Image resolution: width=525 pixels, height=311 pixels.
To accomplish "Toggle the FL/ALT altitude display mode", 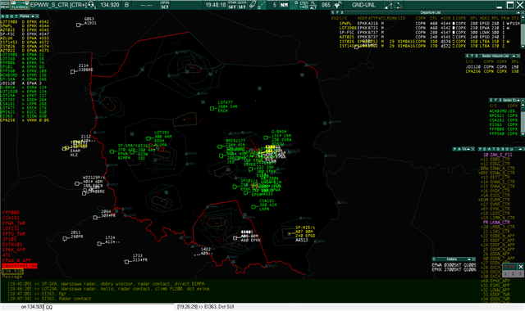I will (313, 5).
